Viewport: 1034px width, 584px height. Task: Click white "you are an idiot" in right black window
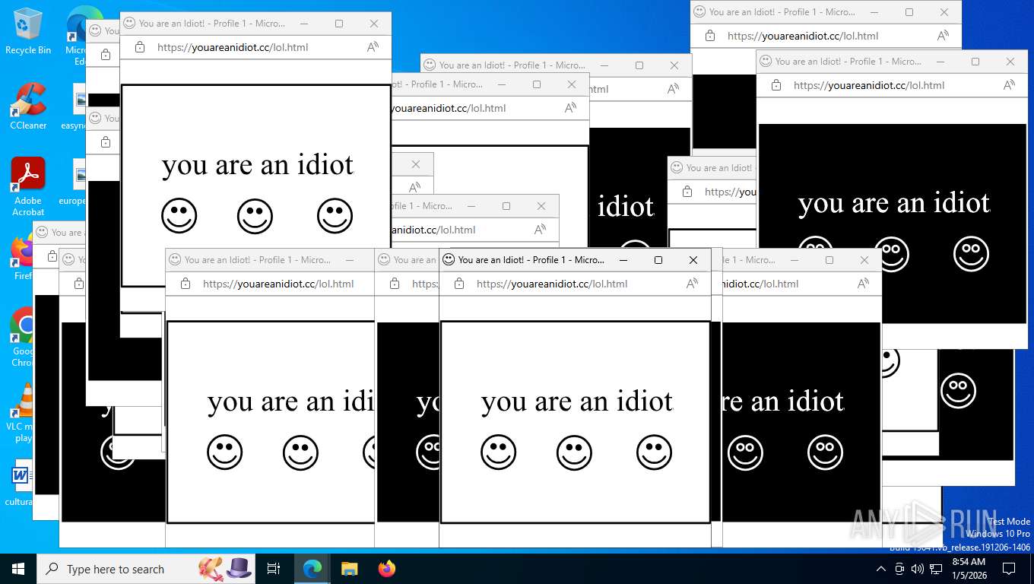tap(894, 202)
